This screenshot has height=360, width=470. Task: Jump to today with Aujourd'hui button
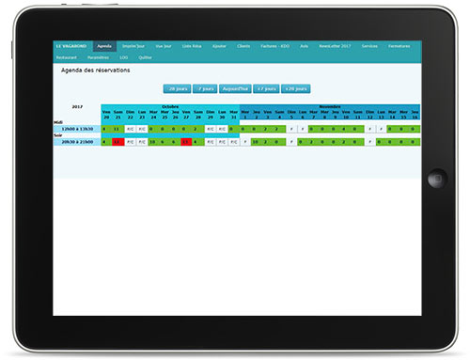[x=235, y=89]
